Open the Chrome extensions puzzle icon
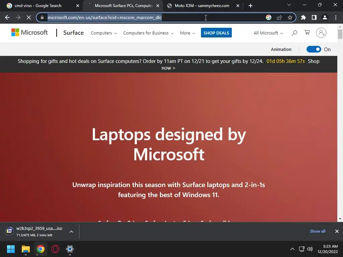 [x=303, y=17]
